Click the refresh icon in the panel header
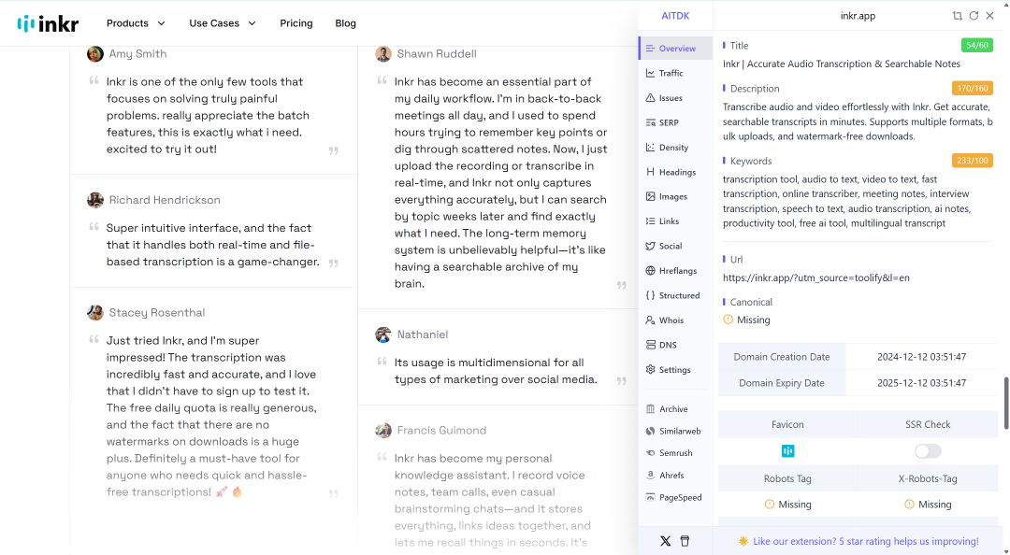1010x555 pixels. click(974, 16)
